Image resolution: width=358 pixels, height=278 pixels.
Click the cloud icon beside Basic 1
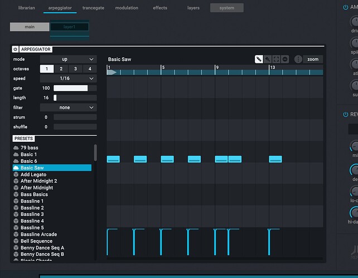(16, 155)
